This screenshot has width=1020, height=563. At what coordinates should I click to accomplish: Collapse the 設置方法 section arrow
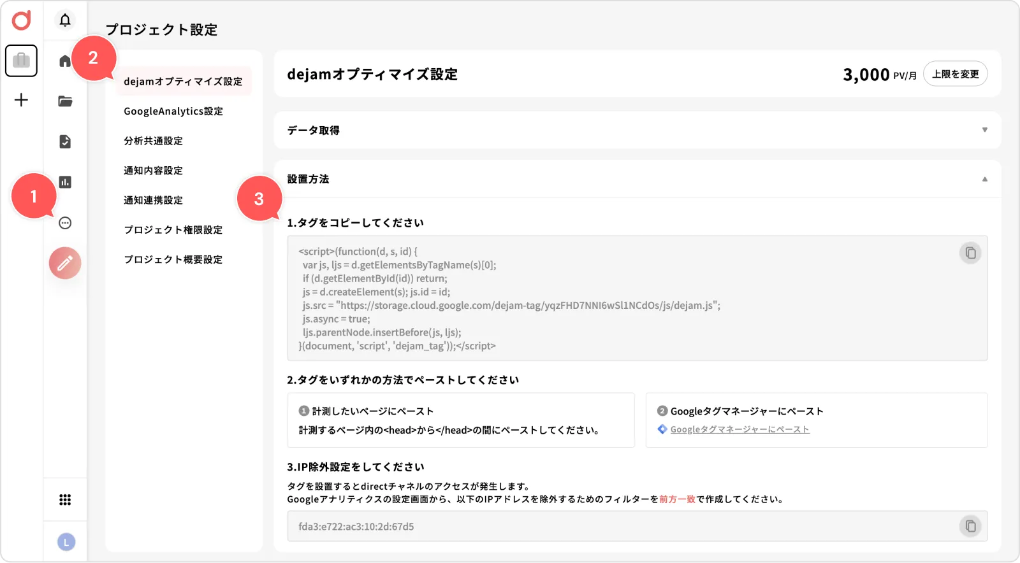point(985,179)
